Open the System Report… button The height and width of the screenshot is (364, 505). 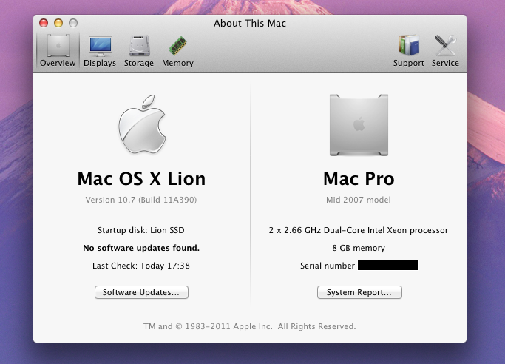359,292
